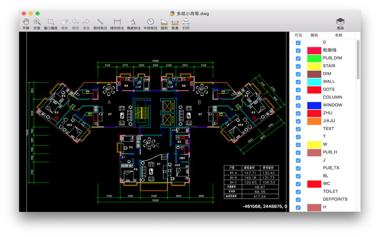Open the area (面积) measurement tool
This screenshot has height=237, width=380.
click(164, 24)
